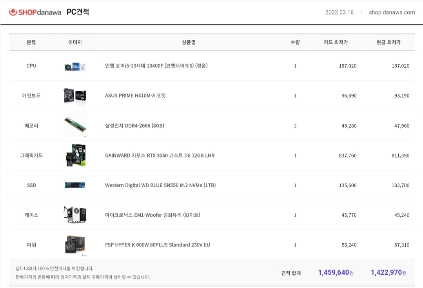This screenshot has width=423, height=288.
Task: Click the 견적 합계 label
Action: (x=291, y=273)
